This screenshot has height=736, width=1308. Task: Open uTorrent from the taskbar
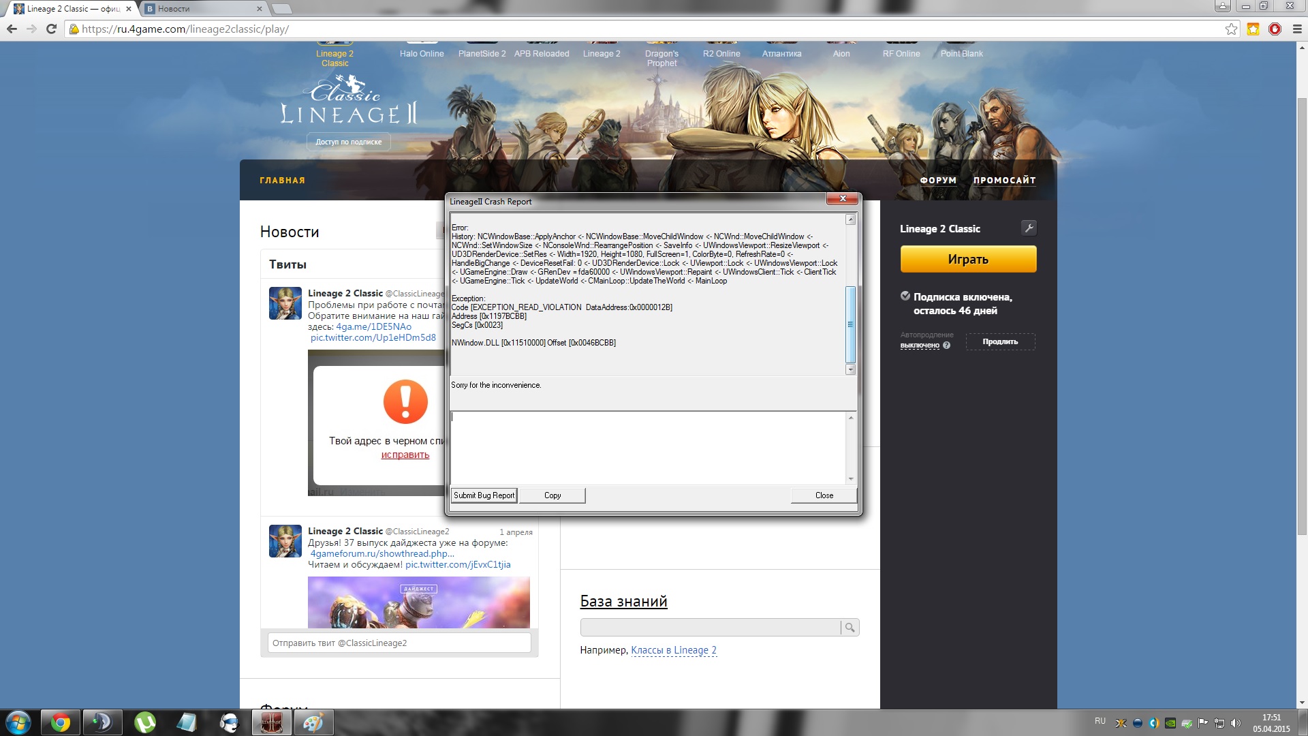point(144,722)
